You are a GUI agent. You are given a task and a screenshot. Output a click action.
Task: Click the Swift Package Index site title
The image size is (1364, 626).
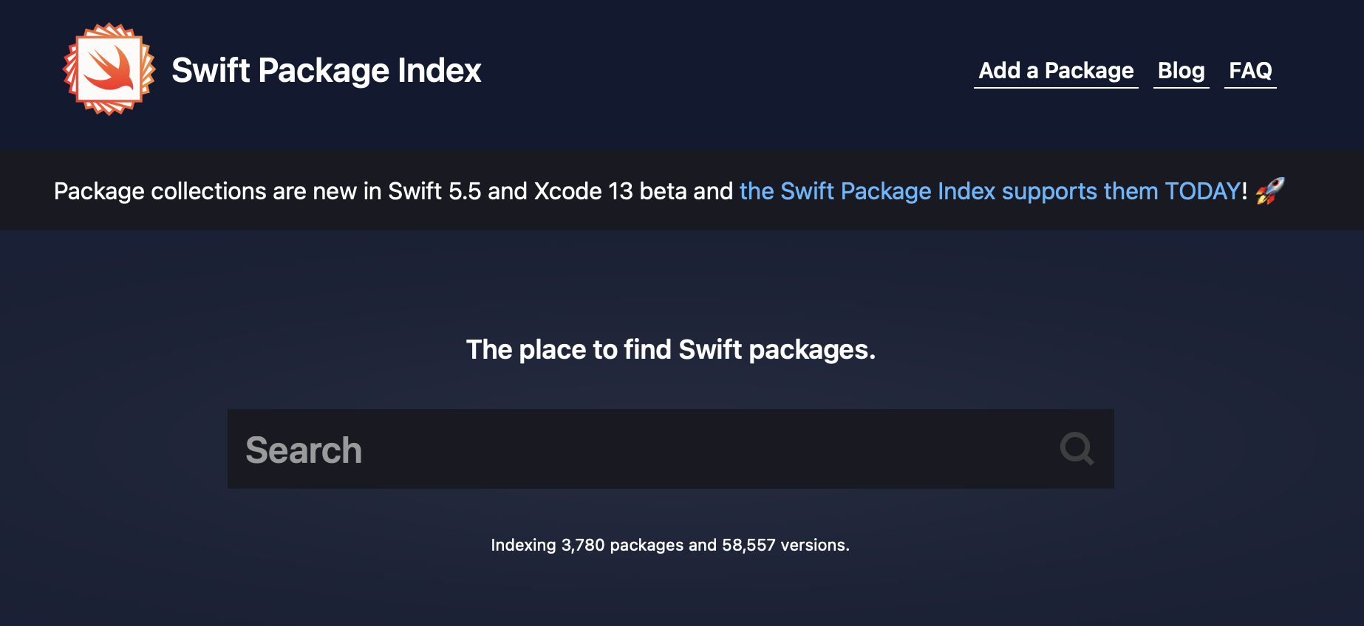[x=327, y=71]
